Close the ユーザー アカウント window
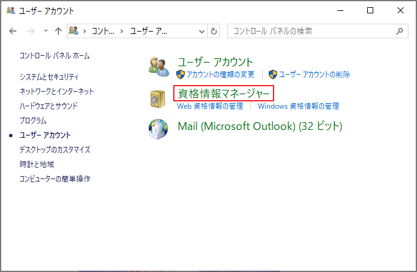Image resolution: width=417 pixels, height=272 pixels. [x=401, y=11]
